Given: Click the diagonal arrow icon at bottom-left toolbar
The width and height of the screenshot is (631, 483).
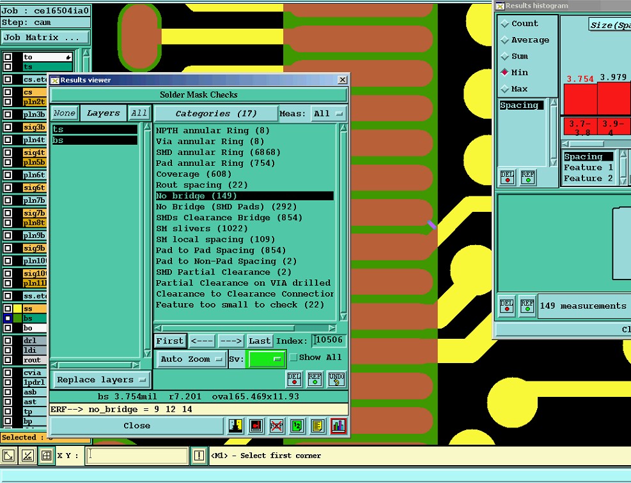Looking at the screenshot, I should pos(9,456).
